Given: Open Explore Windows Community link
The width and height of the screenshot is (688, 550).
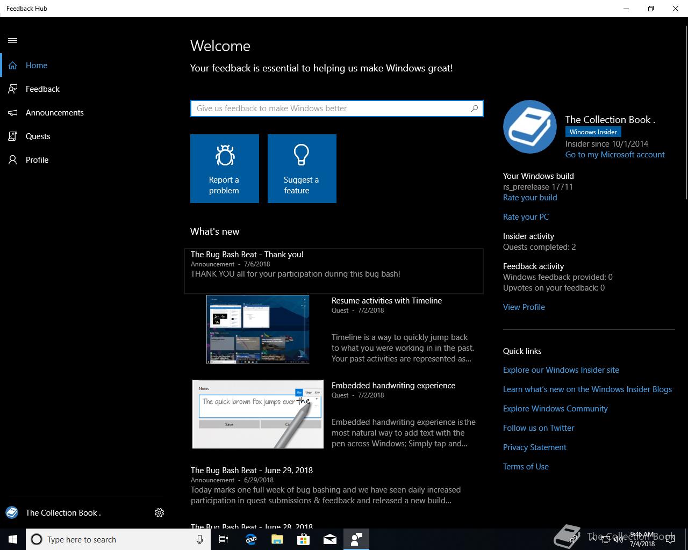Looking at the screenshot, I should point(555,409).
